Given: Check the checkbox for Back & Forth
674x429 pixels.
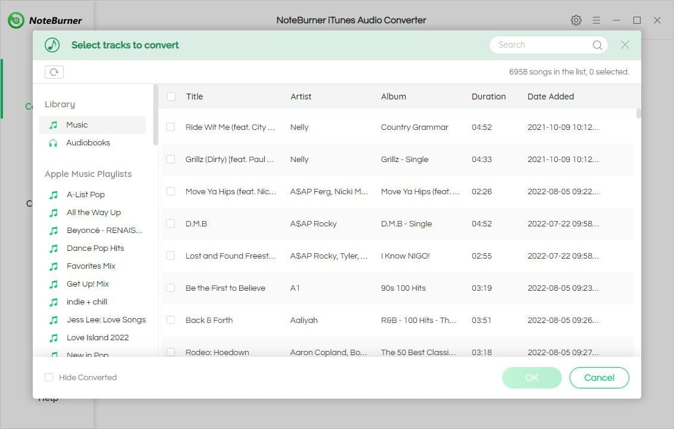Looking at the screenshot, I should (x=171, y=320).
